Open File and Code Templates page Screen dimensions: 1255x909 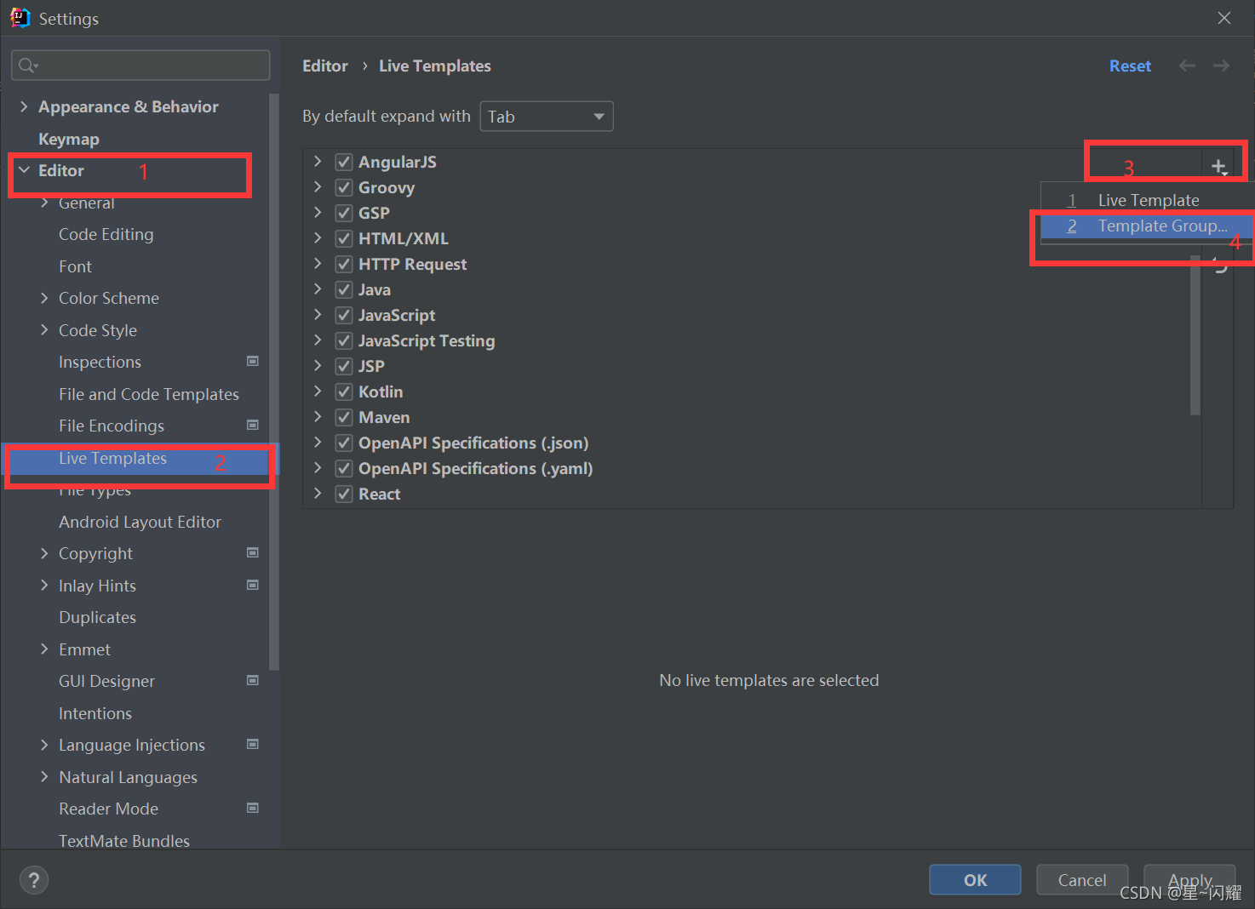pyautogui.click(x=149, y=394)
